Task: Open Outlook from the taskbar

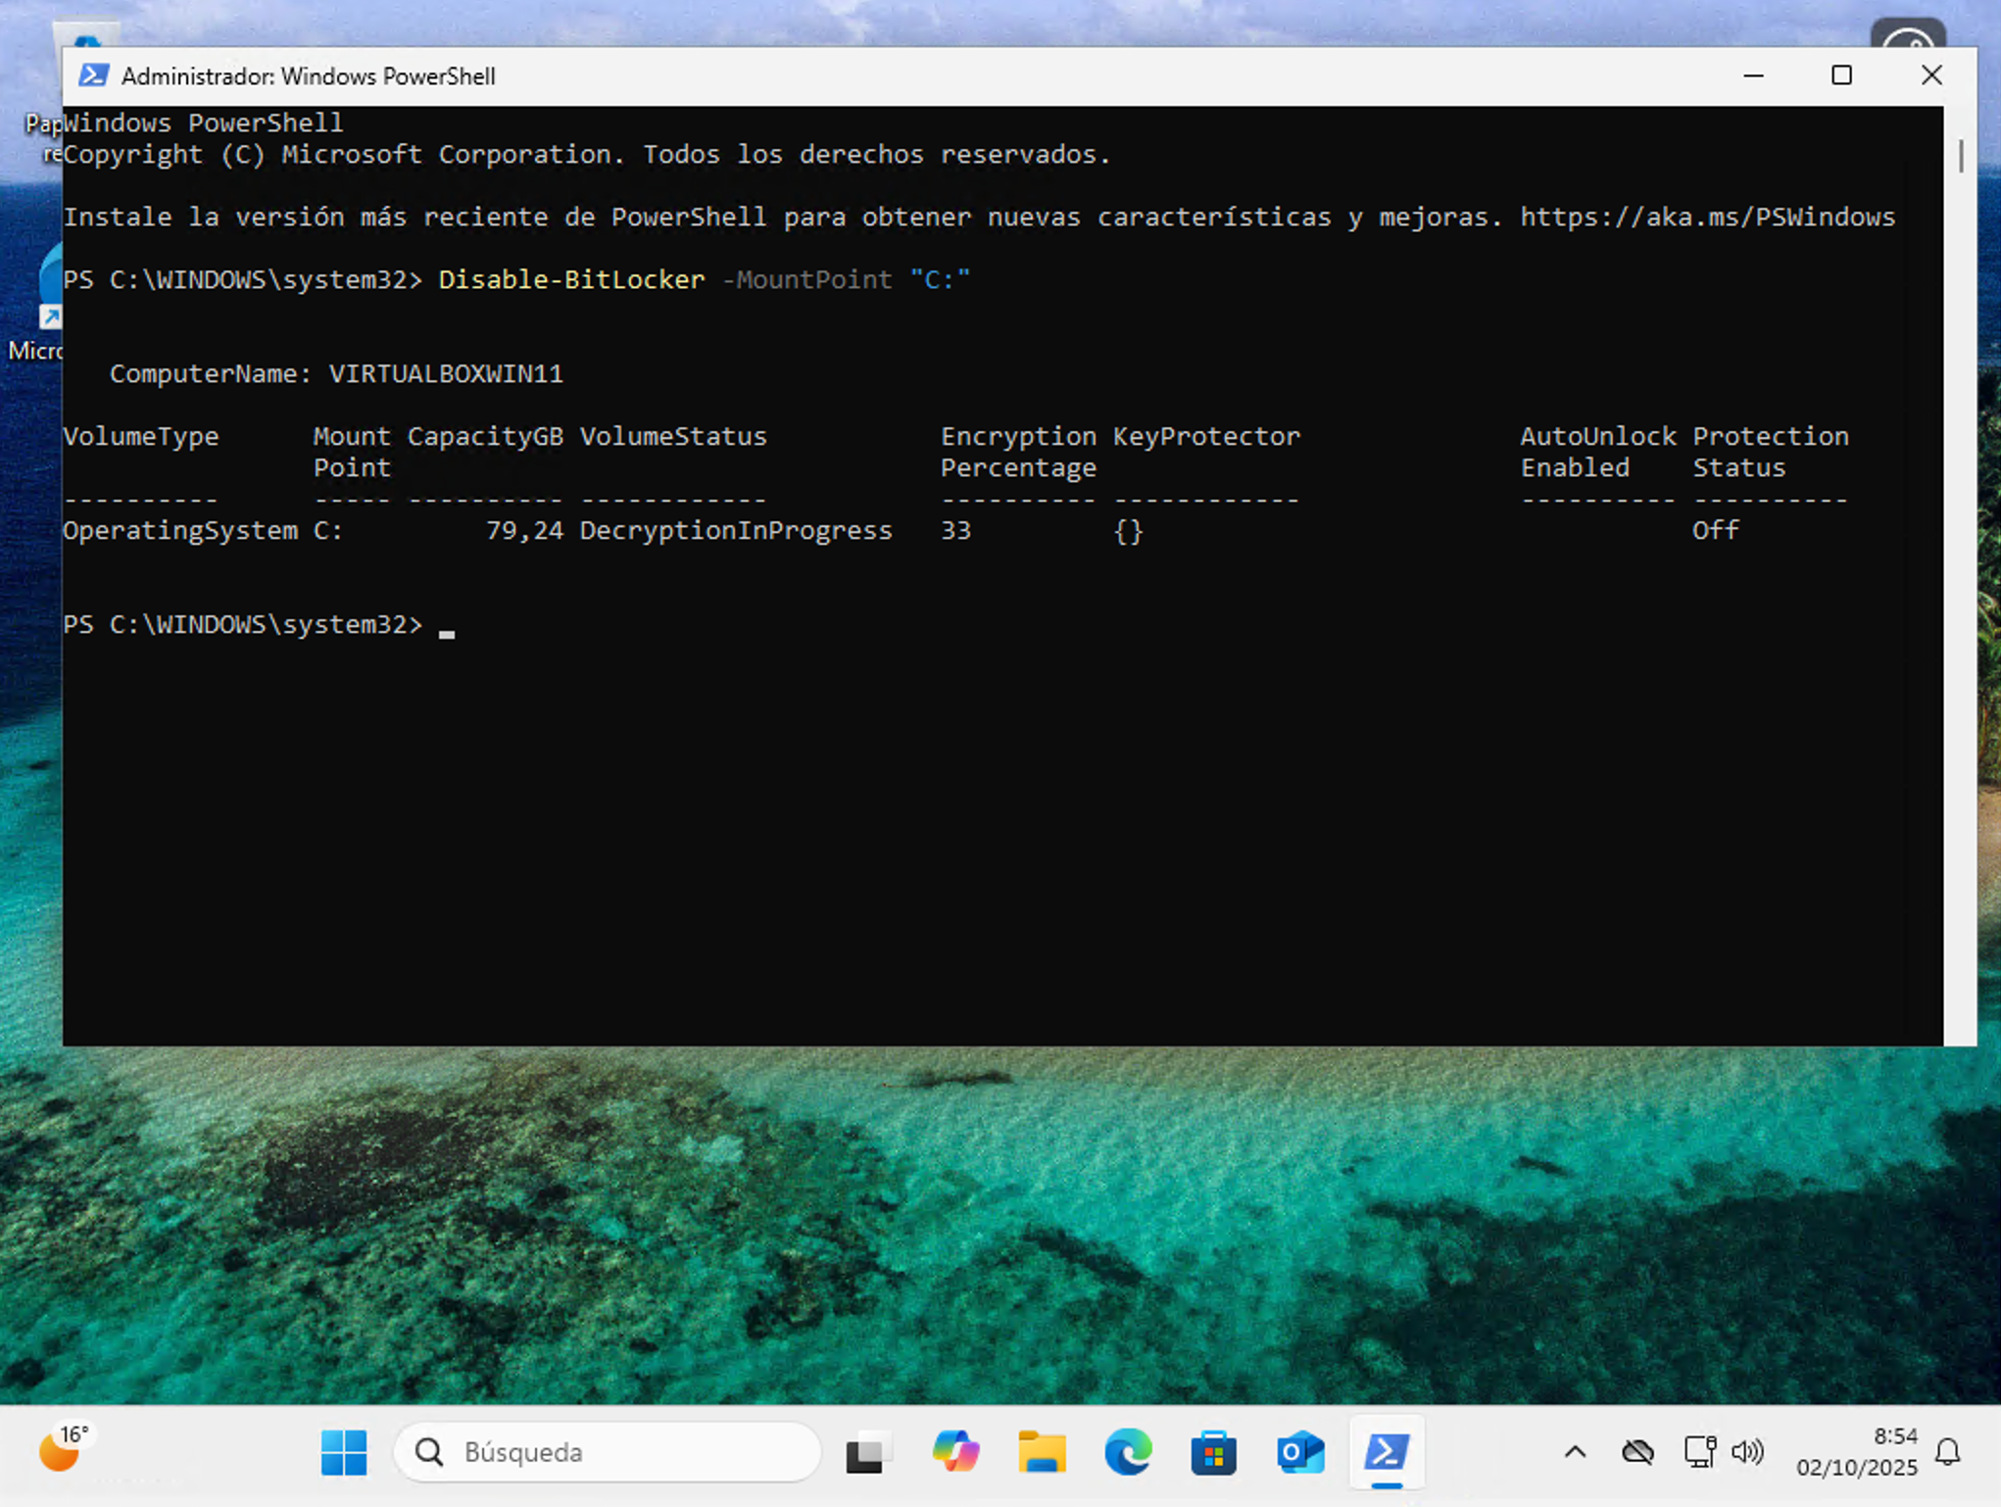Action: (x=1300, y=1452)
